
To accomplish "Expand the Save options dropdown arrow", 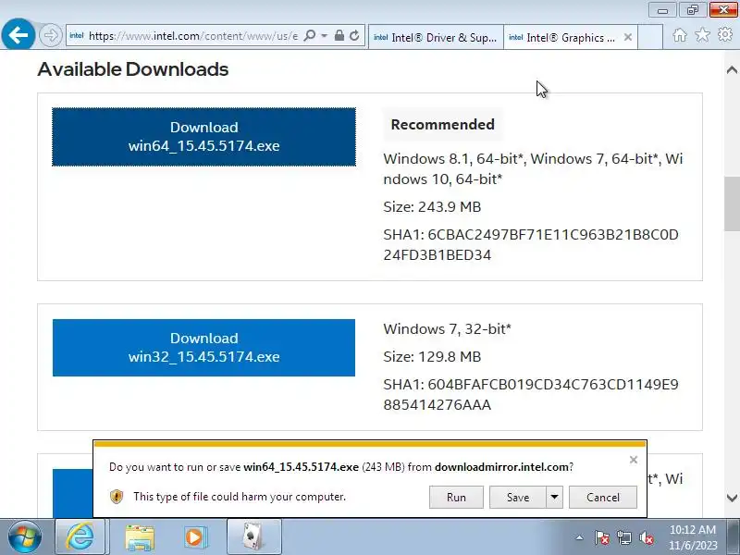I will click(x=554, y=498).
